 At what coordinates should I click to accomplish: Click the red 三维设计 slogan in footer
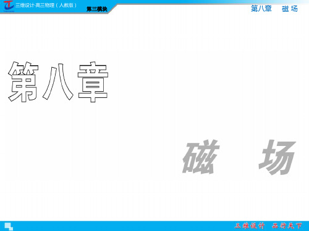click(250, 226)
